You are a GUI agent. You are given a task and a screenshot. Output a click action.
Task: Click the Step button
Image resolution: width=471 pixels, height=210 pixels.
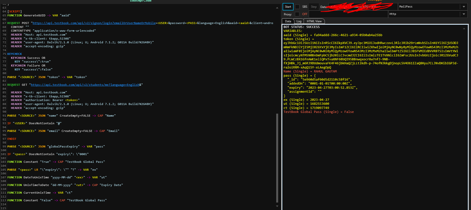[314, 7]
